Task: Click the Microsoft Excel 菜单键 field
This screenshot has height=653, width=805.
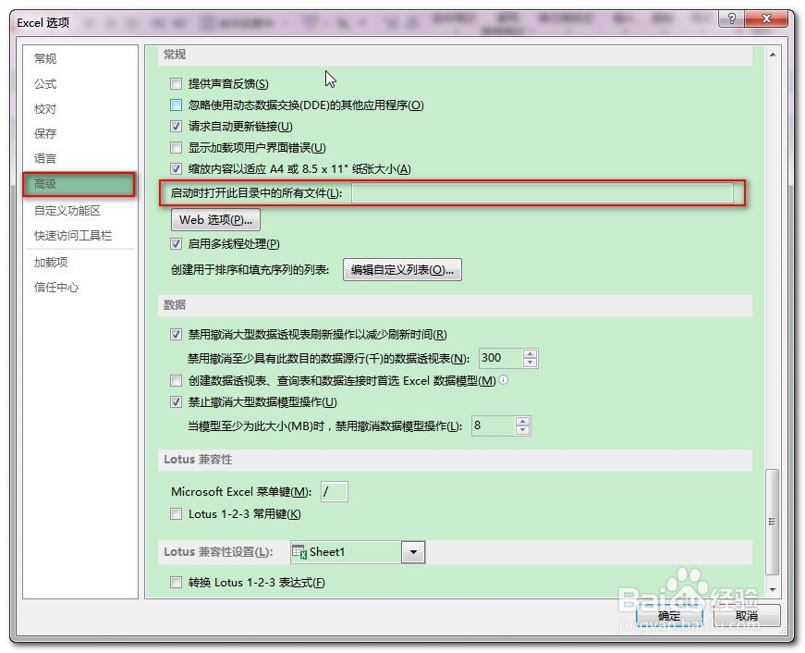Action: pos(335,492)
